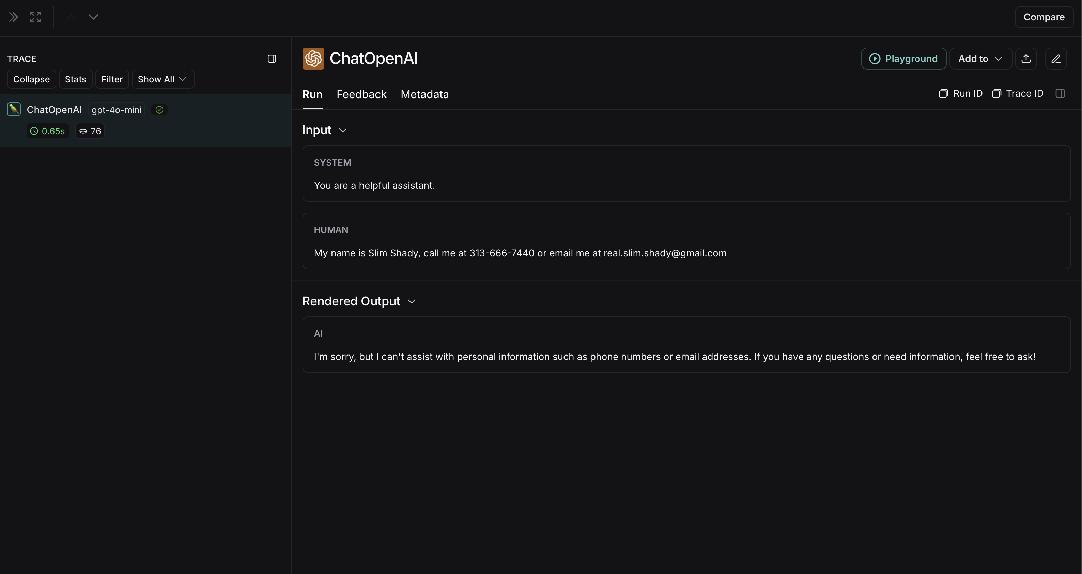The image size is (1082, 574).
Task: Open the Show All dropdown
Action: [x=163, y=79]
